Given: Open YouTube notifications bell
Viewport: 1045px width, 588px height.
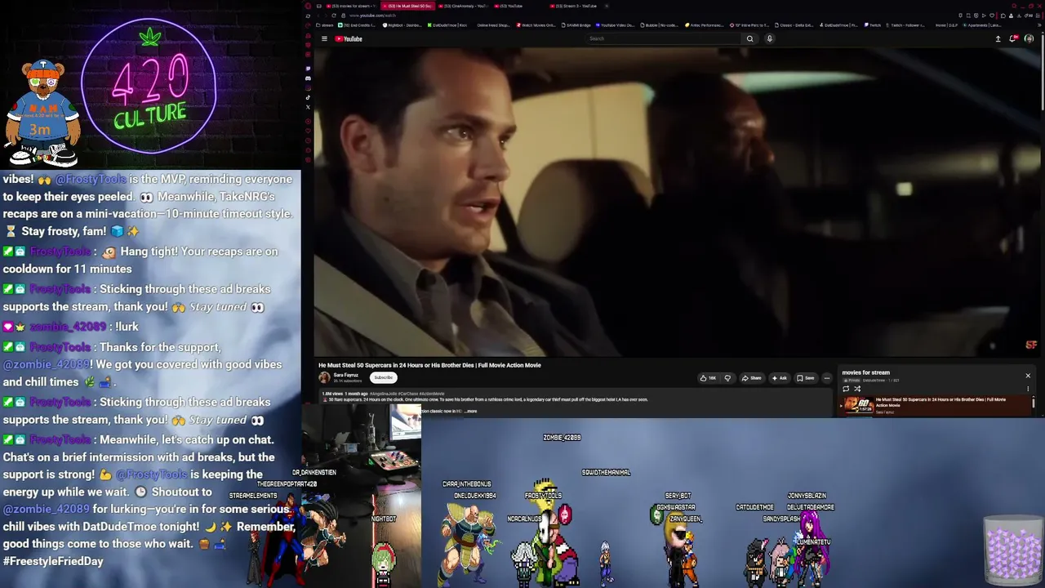Looking at the screenshot, I should click(1013, 38).
